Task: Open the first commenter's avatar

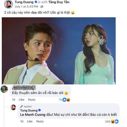Action: coord(4,89)
